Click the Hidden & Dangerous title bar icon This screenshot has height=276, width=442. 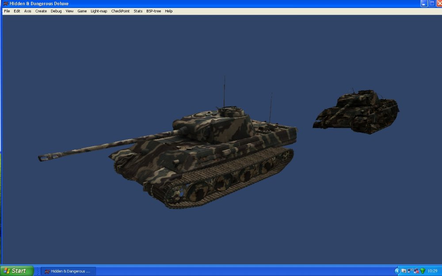[5, 4]
